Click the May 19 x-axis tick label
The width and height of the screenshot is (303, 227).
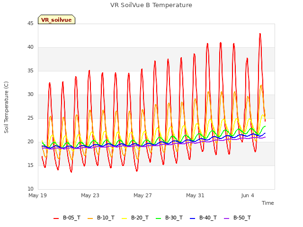(x=38, y=195)
